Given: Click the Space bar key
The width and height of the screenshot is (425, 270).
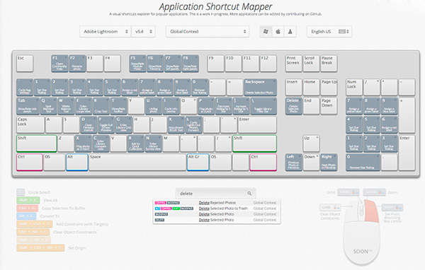Looking at the screenshot, I should (x=137, y=163).
